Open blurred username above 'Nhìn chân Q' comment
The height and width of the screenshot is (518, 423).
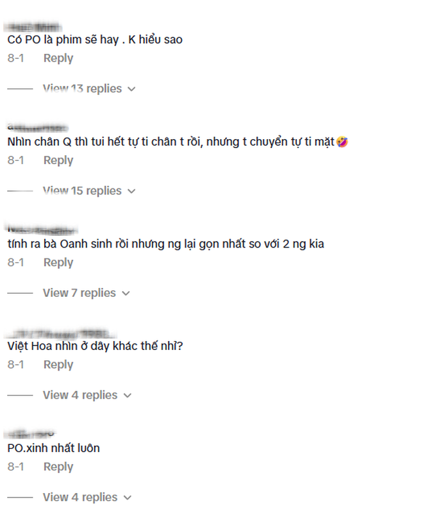37,128
